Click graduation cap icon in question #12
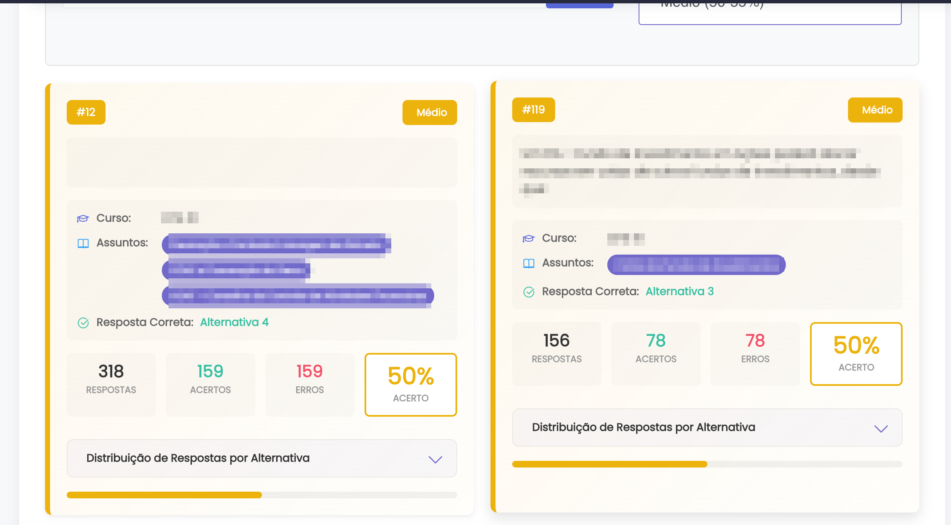Screen dimensions: 951x525 [x=83, y=218]
